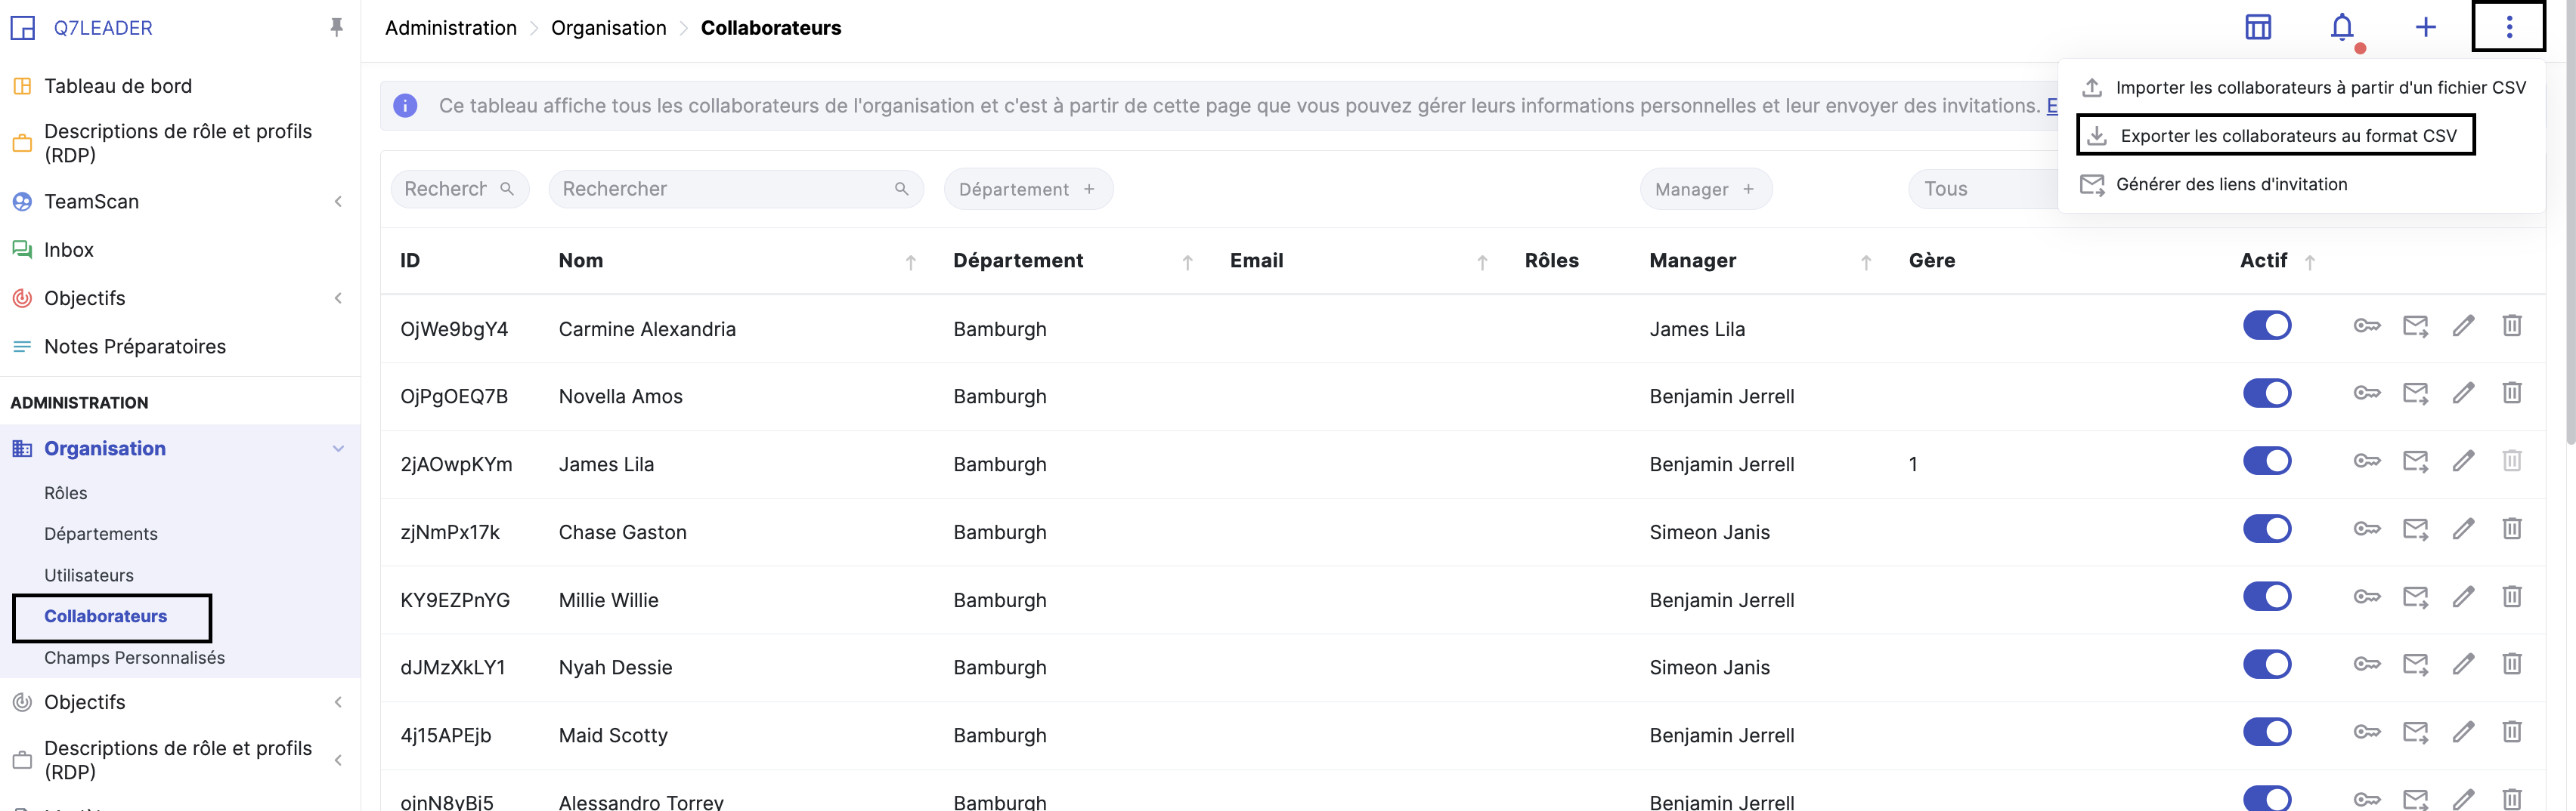
Task: Open the Département filter dropdown
Action: point(1027,190)
